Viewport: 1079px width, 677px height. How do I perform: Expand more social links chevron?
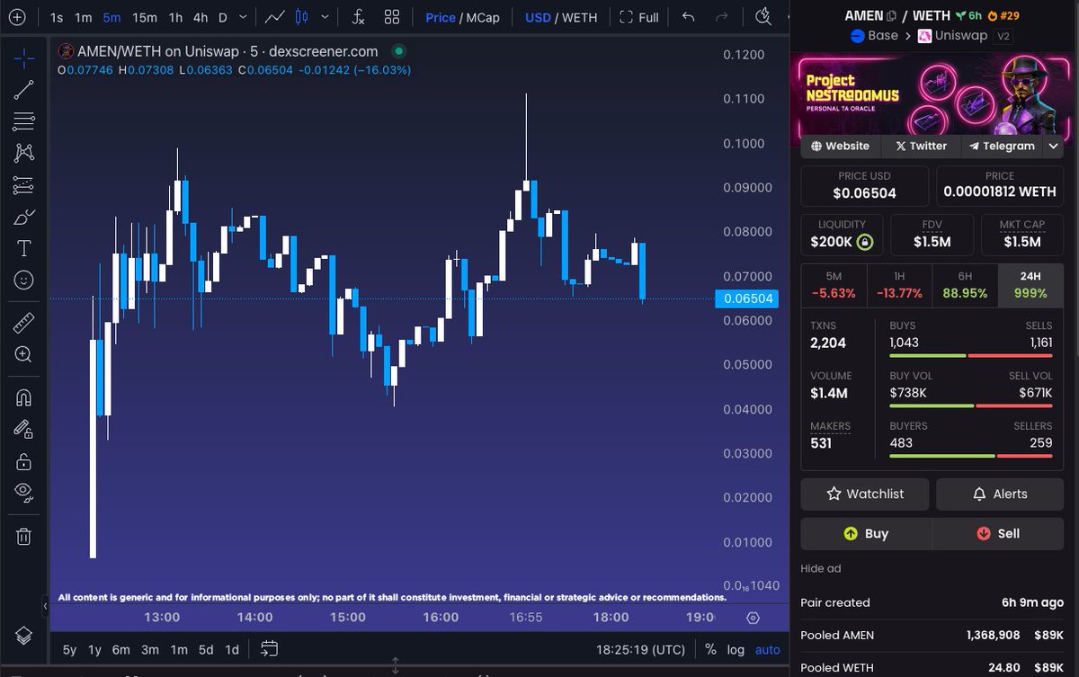[1054, 146]
